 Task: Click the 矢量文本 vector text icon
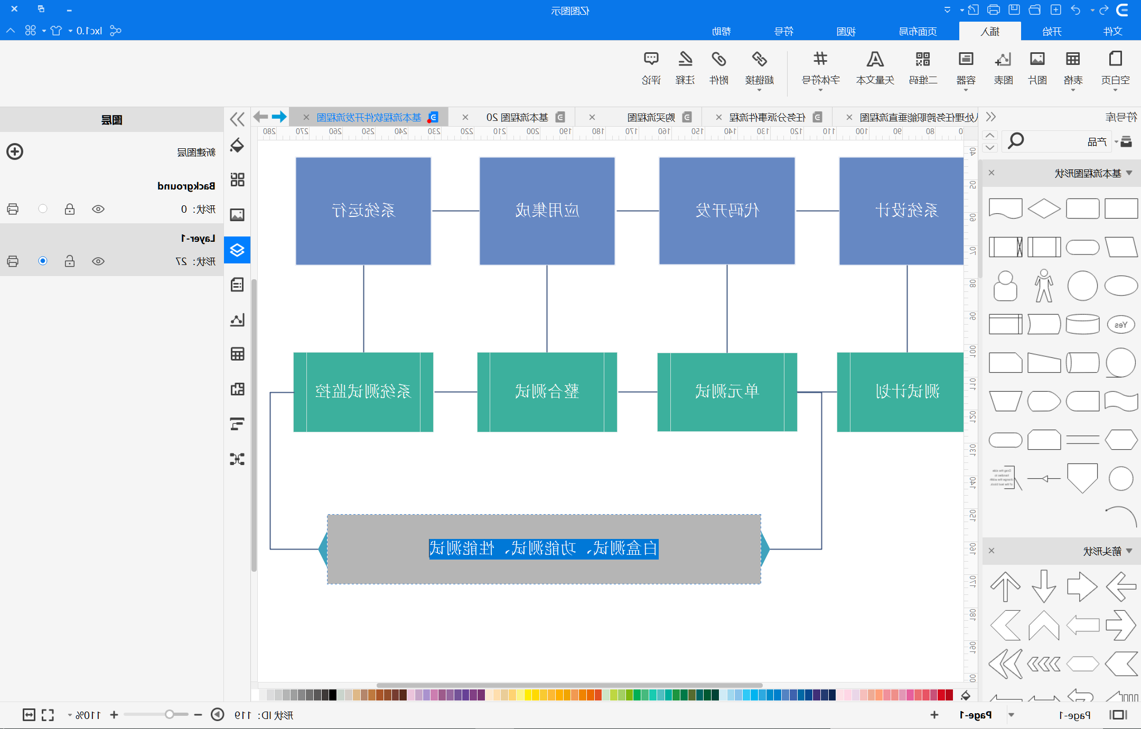pos(875,59)
